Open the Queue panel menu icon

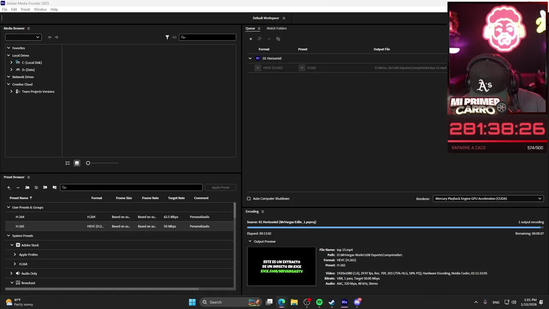(x=259, y=28)
